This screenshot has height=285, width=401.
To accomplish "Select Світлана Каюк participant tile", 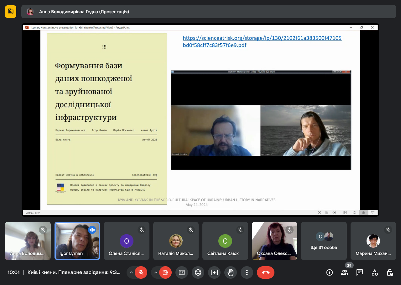I will [x=225, y=241].
